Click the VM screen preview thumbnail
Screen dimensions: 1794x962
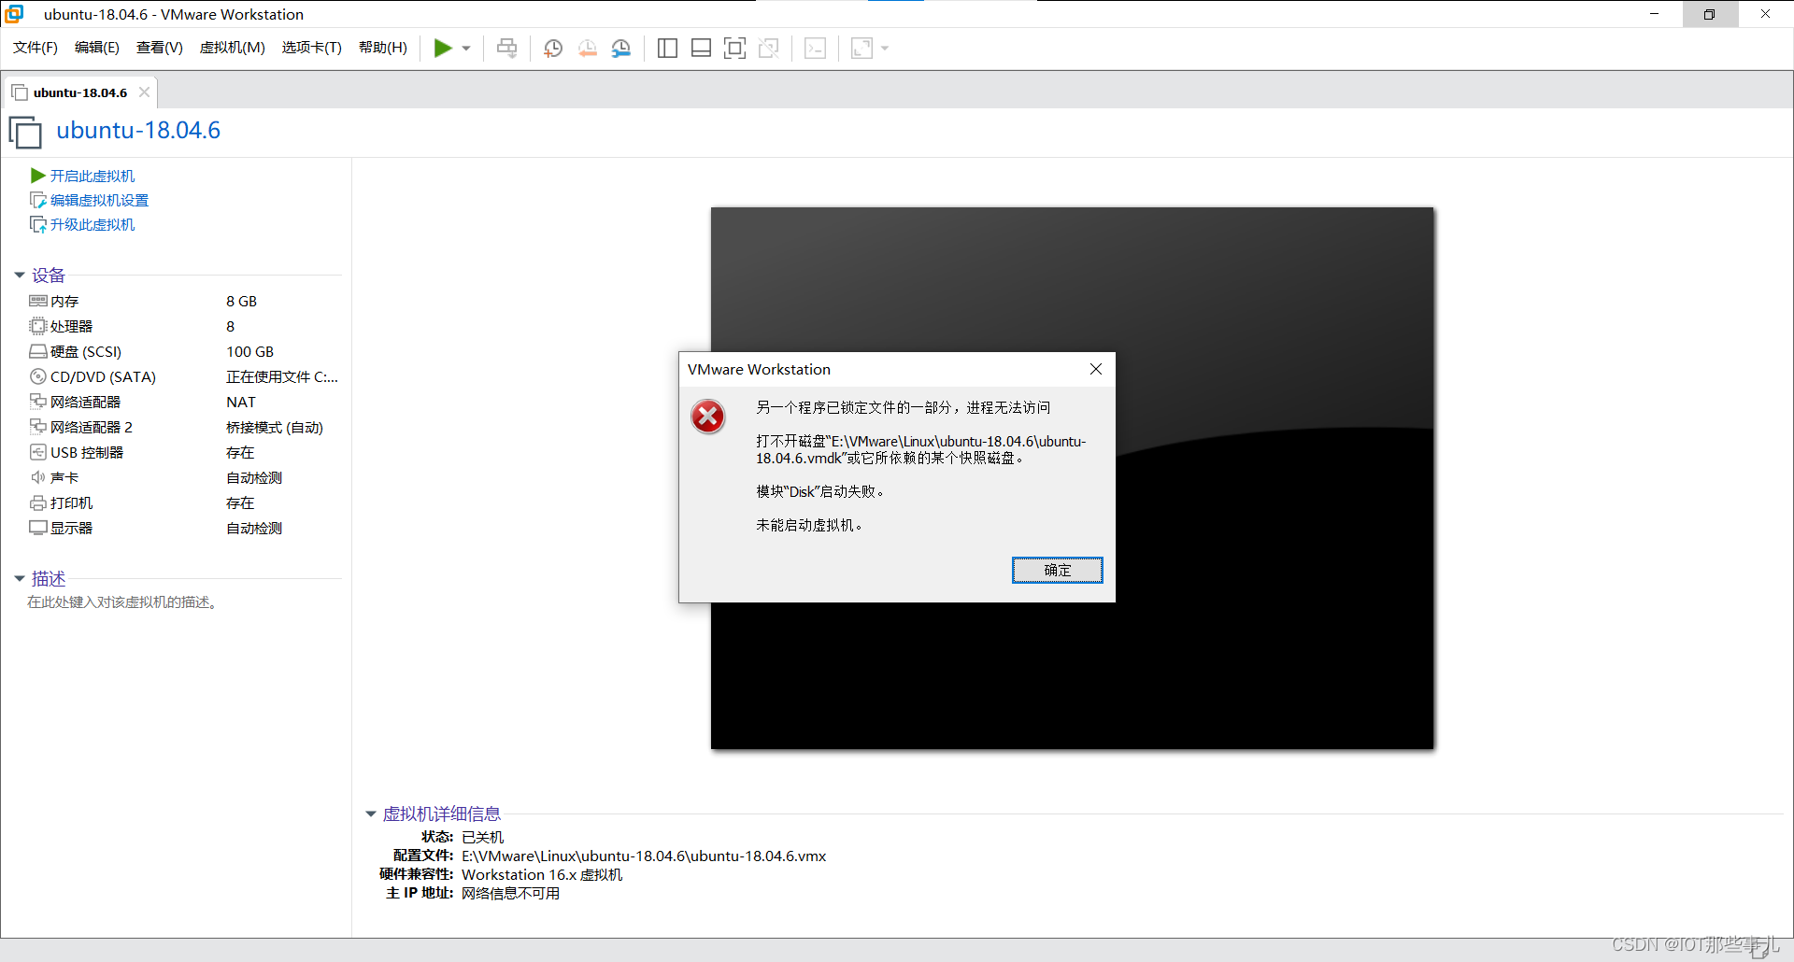[1072, 478]
